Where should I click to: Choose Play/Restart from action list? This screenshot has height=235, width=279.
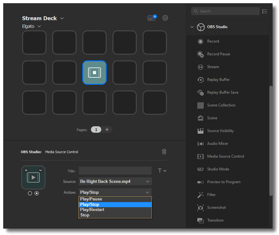(115, 210)
